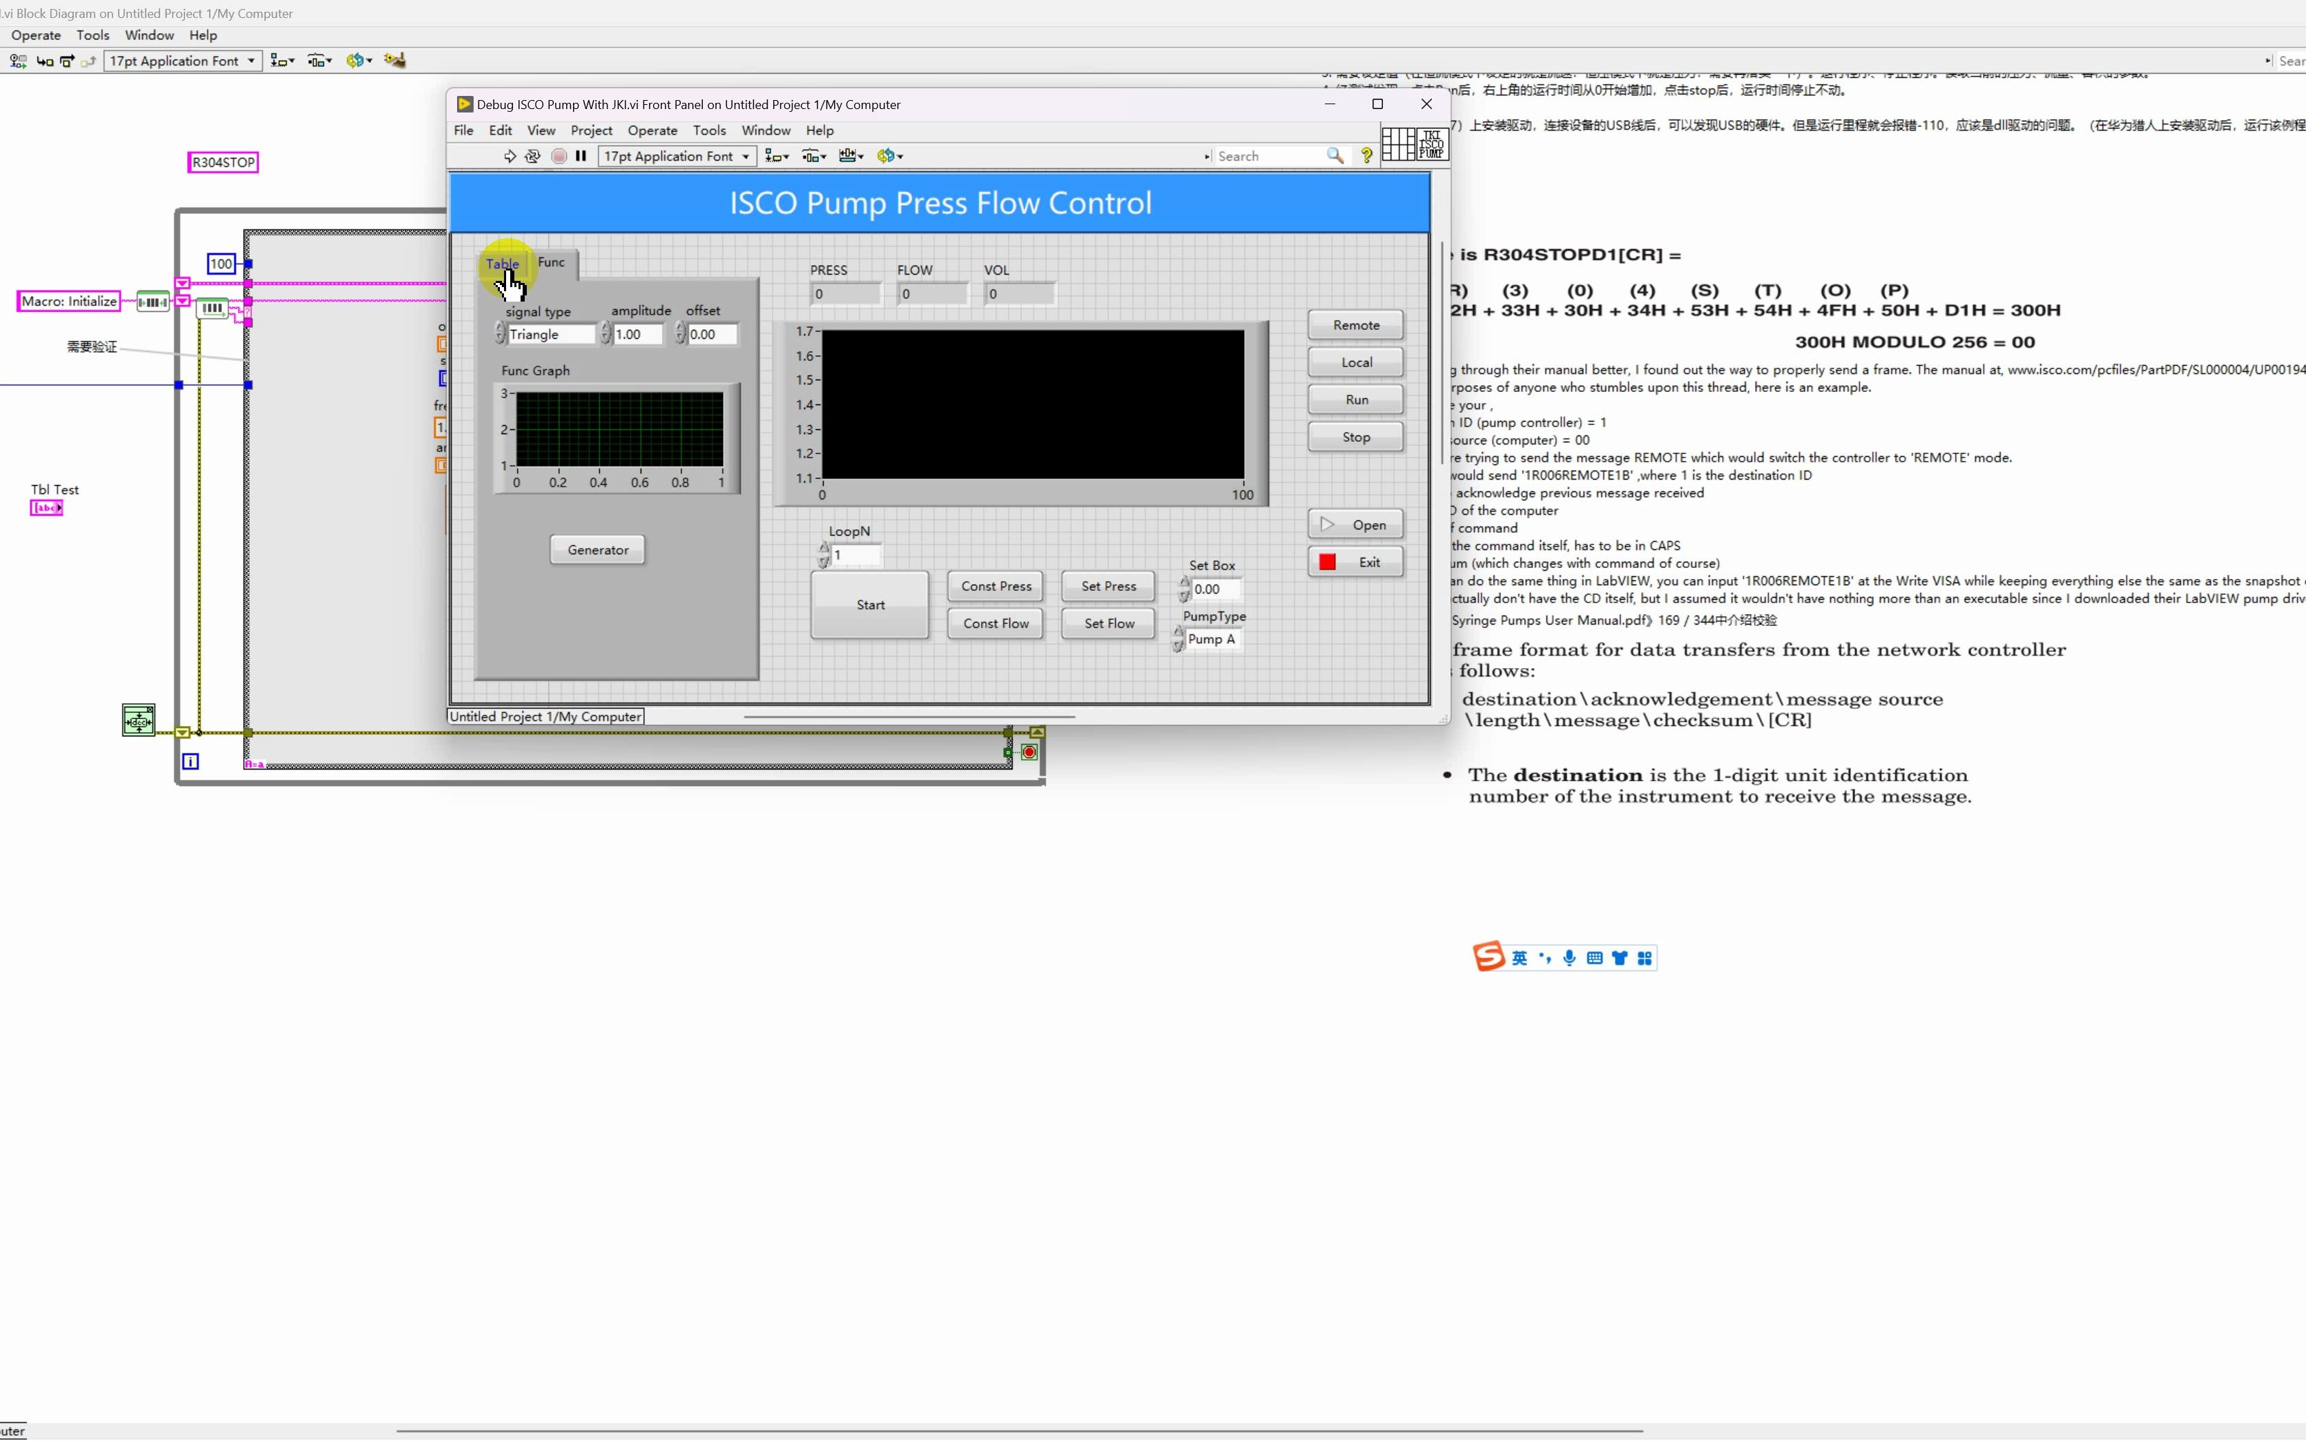The width and height of the screenshot is (2306, 1441).
Task: Click the front panel horizontal scrollbar
Action: pyautogui.click(x=909, y=716)
